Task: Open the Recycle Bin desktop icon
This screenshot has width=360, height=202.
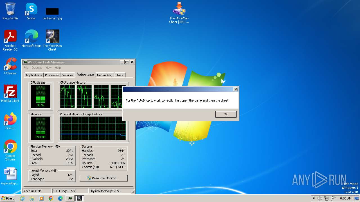Action: click(x=10, y=11)
